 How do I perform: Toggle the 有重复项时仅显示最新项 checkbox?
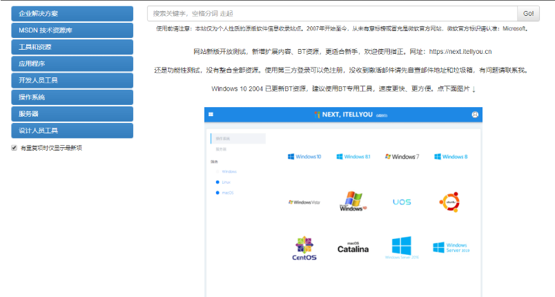(14, 148)
